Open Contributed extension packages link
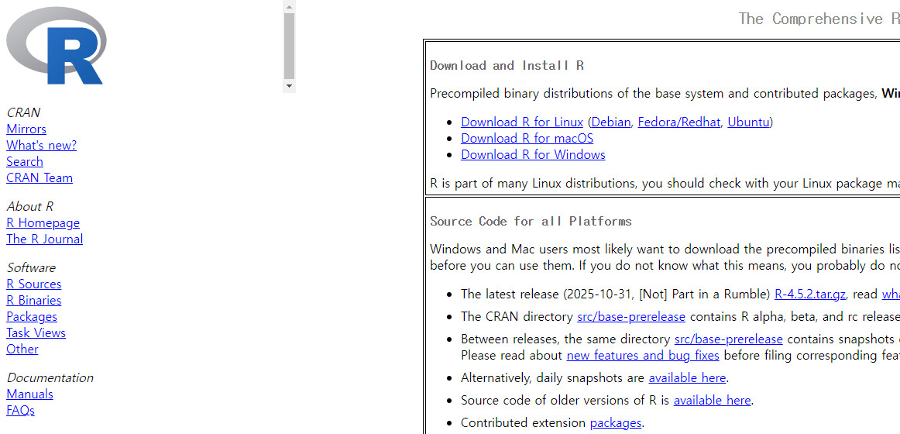This screenshot has height=434, width=900. (x=616, y=423)
